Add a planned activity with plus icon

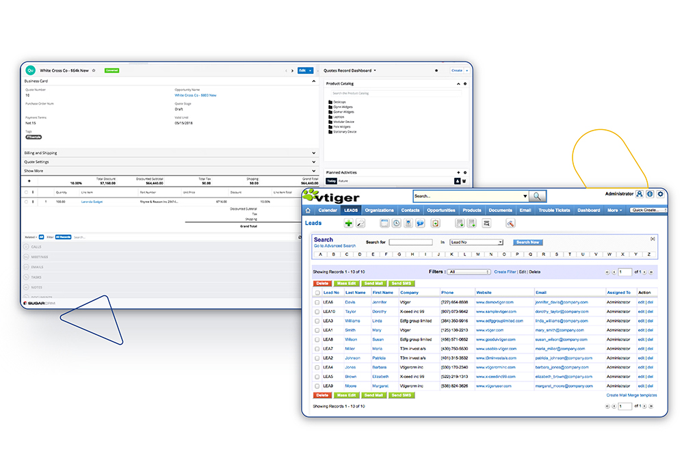[458, 173]
